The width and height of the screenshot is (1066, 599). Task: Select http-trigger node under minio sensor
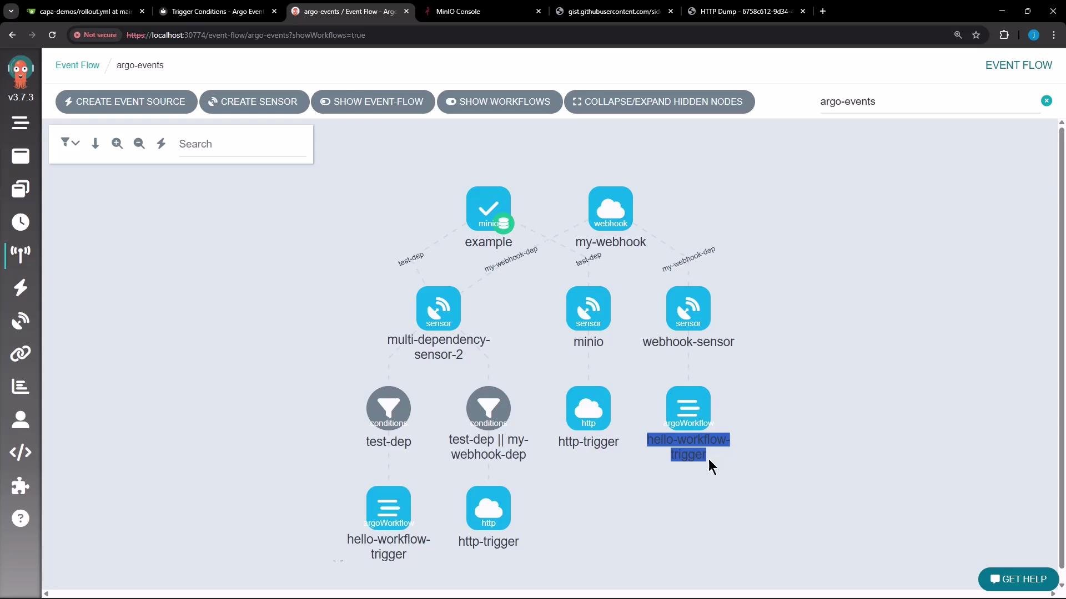pyautogui.click(x=589, y=408)
